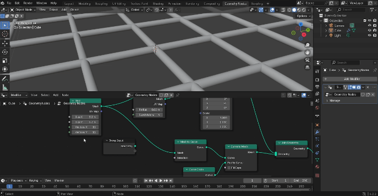Hide the Camera in outliner
378x196 pixels.
369,26
